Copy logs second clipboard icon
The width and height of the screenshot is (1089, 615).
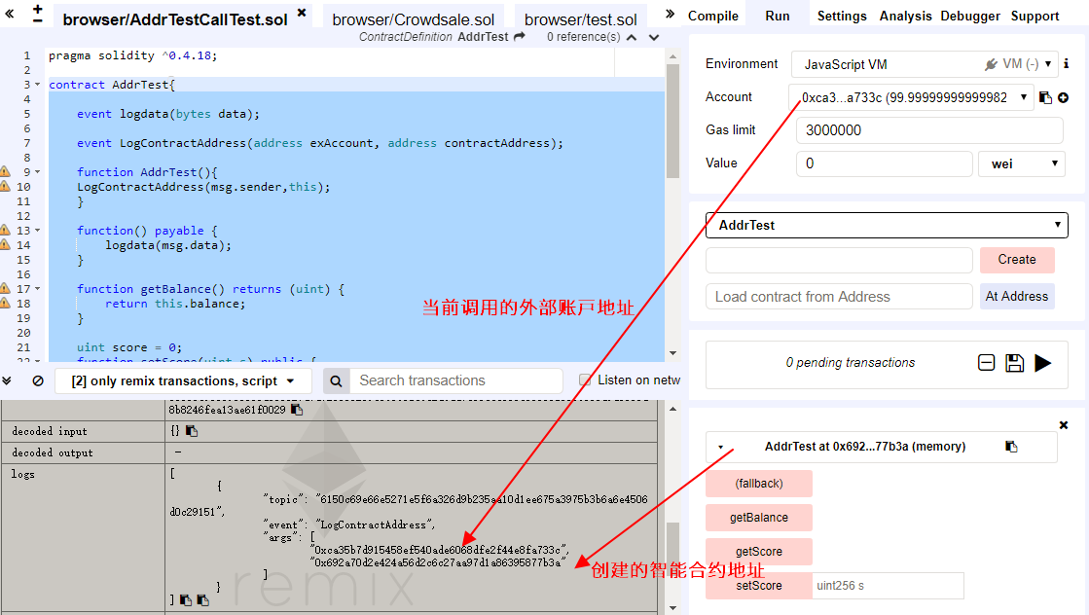click(x=202, y=599)
